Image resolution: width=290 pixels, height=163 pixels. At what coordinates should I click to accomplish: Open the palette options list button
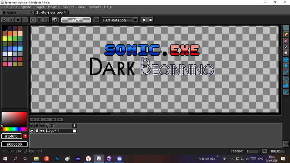pos(24,20)
